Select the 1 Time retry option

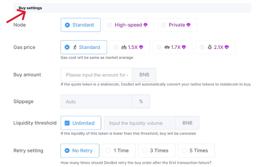coord(119,151)
